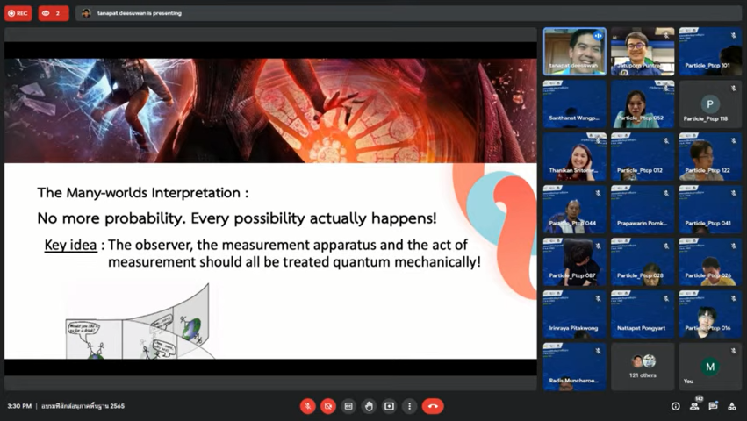
Task: Click muted mic icon on Particle_Ptcp 041 tile
Action: 734,193
